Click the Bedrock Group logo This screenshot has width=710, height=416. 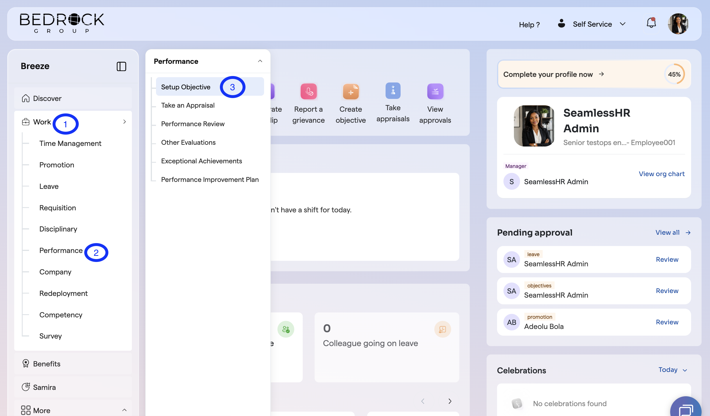point(62,23)
